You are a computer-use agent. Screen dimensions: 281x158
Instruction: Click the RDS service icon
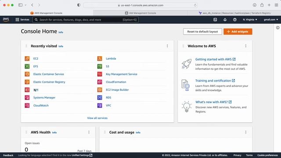[x=100, y=97]
